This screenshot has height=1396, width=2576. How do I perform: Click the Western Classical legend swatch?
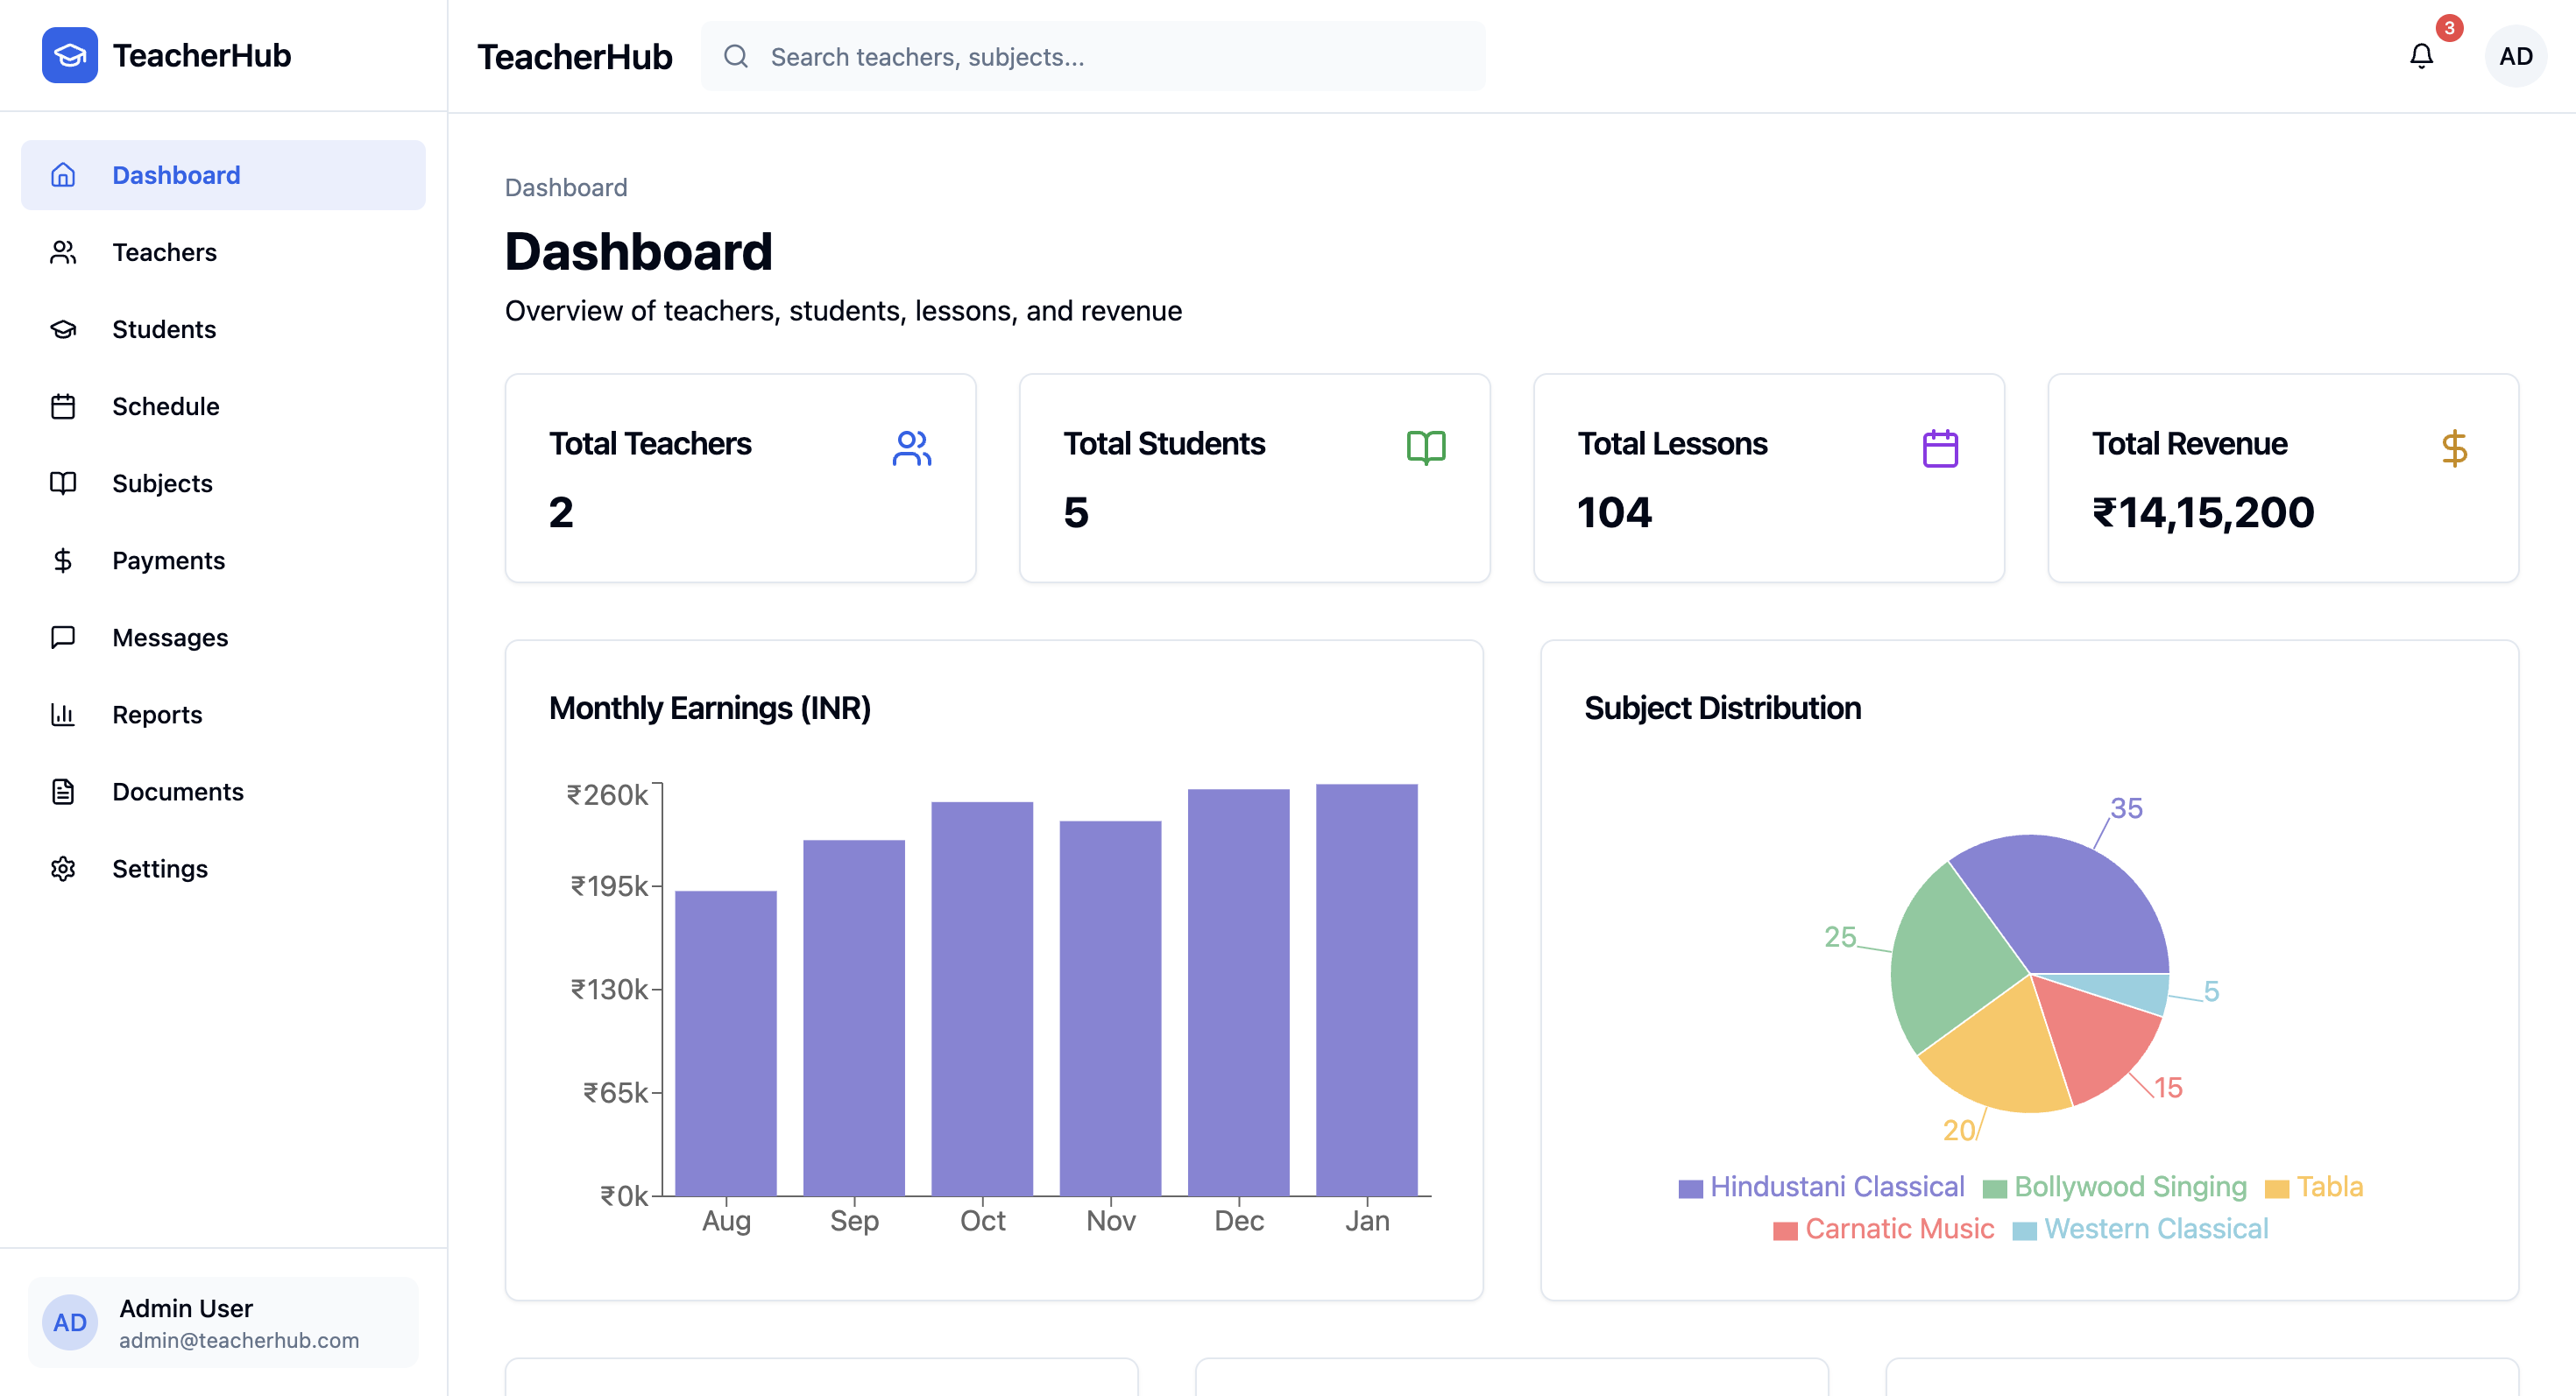2024,1230
